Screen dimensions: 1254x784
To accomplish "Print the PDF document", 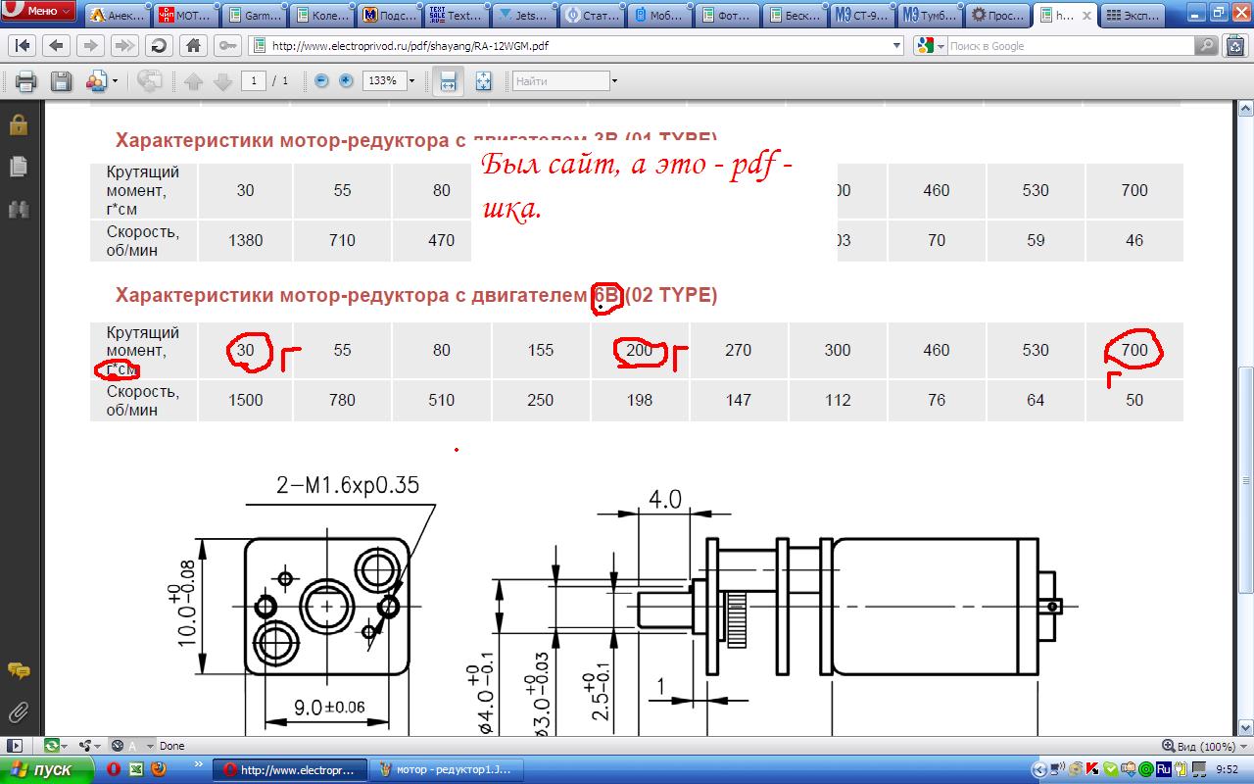I will click(26, 81).
